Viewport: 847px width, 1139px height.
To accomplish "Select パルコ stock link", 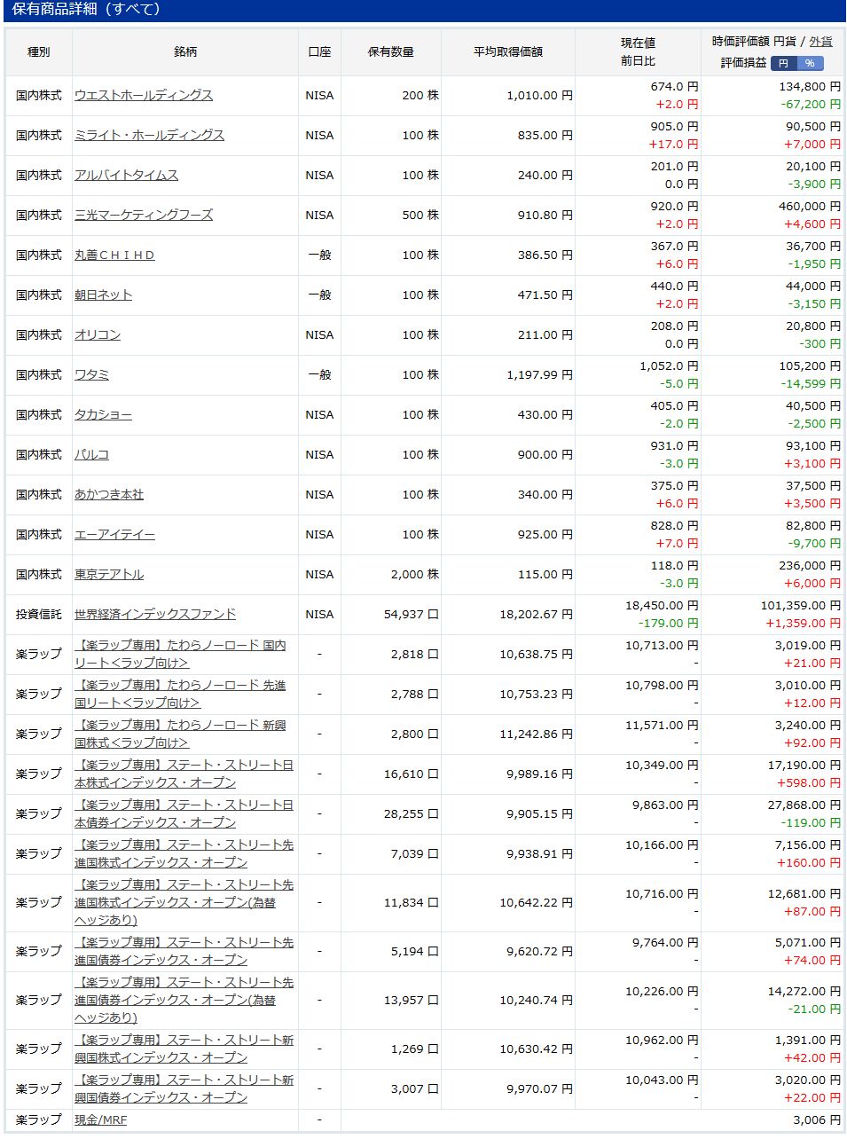I will click(91, 454).
